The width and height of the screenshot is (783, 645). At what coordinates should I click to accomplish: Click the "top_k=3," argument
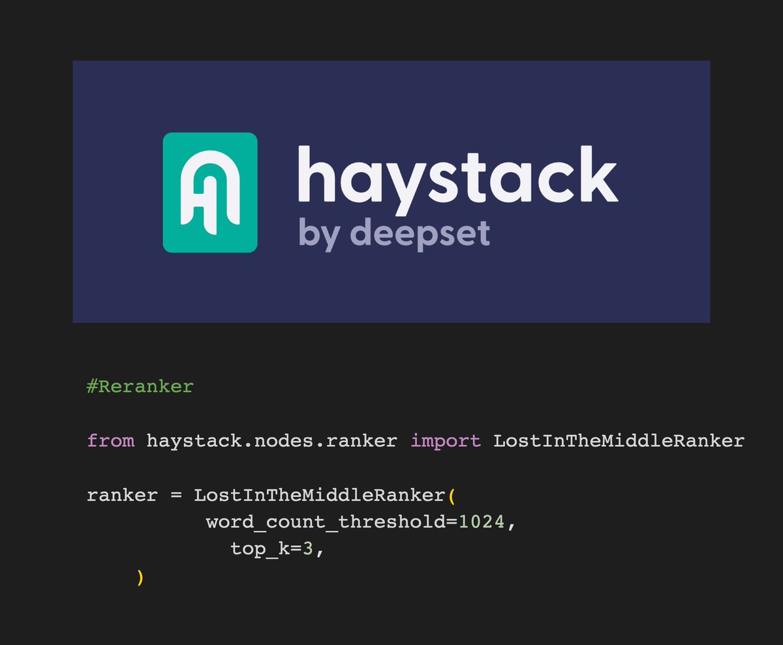click(277, 550)
